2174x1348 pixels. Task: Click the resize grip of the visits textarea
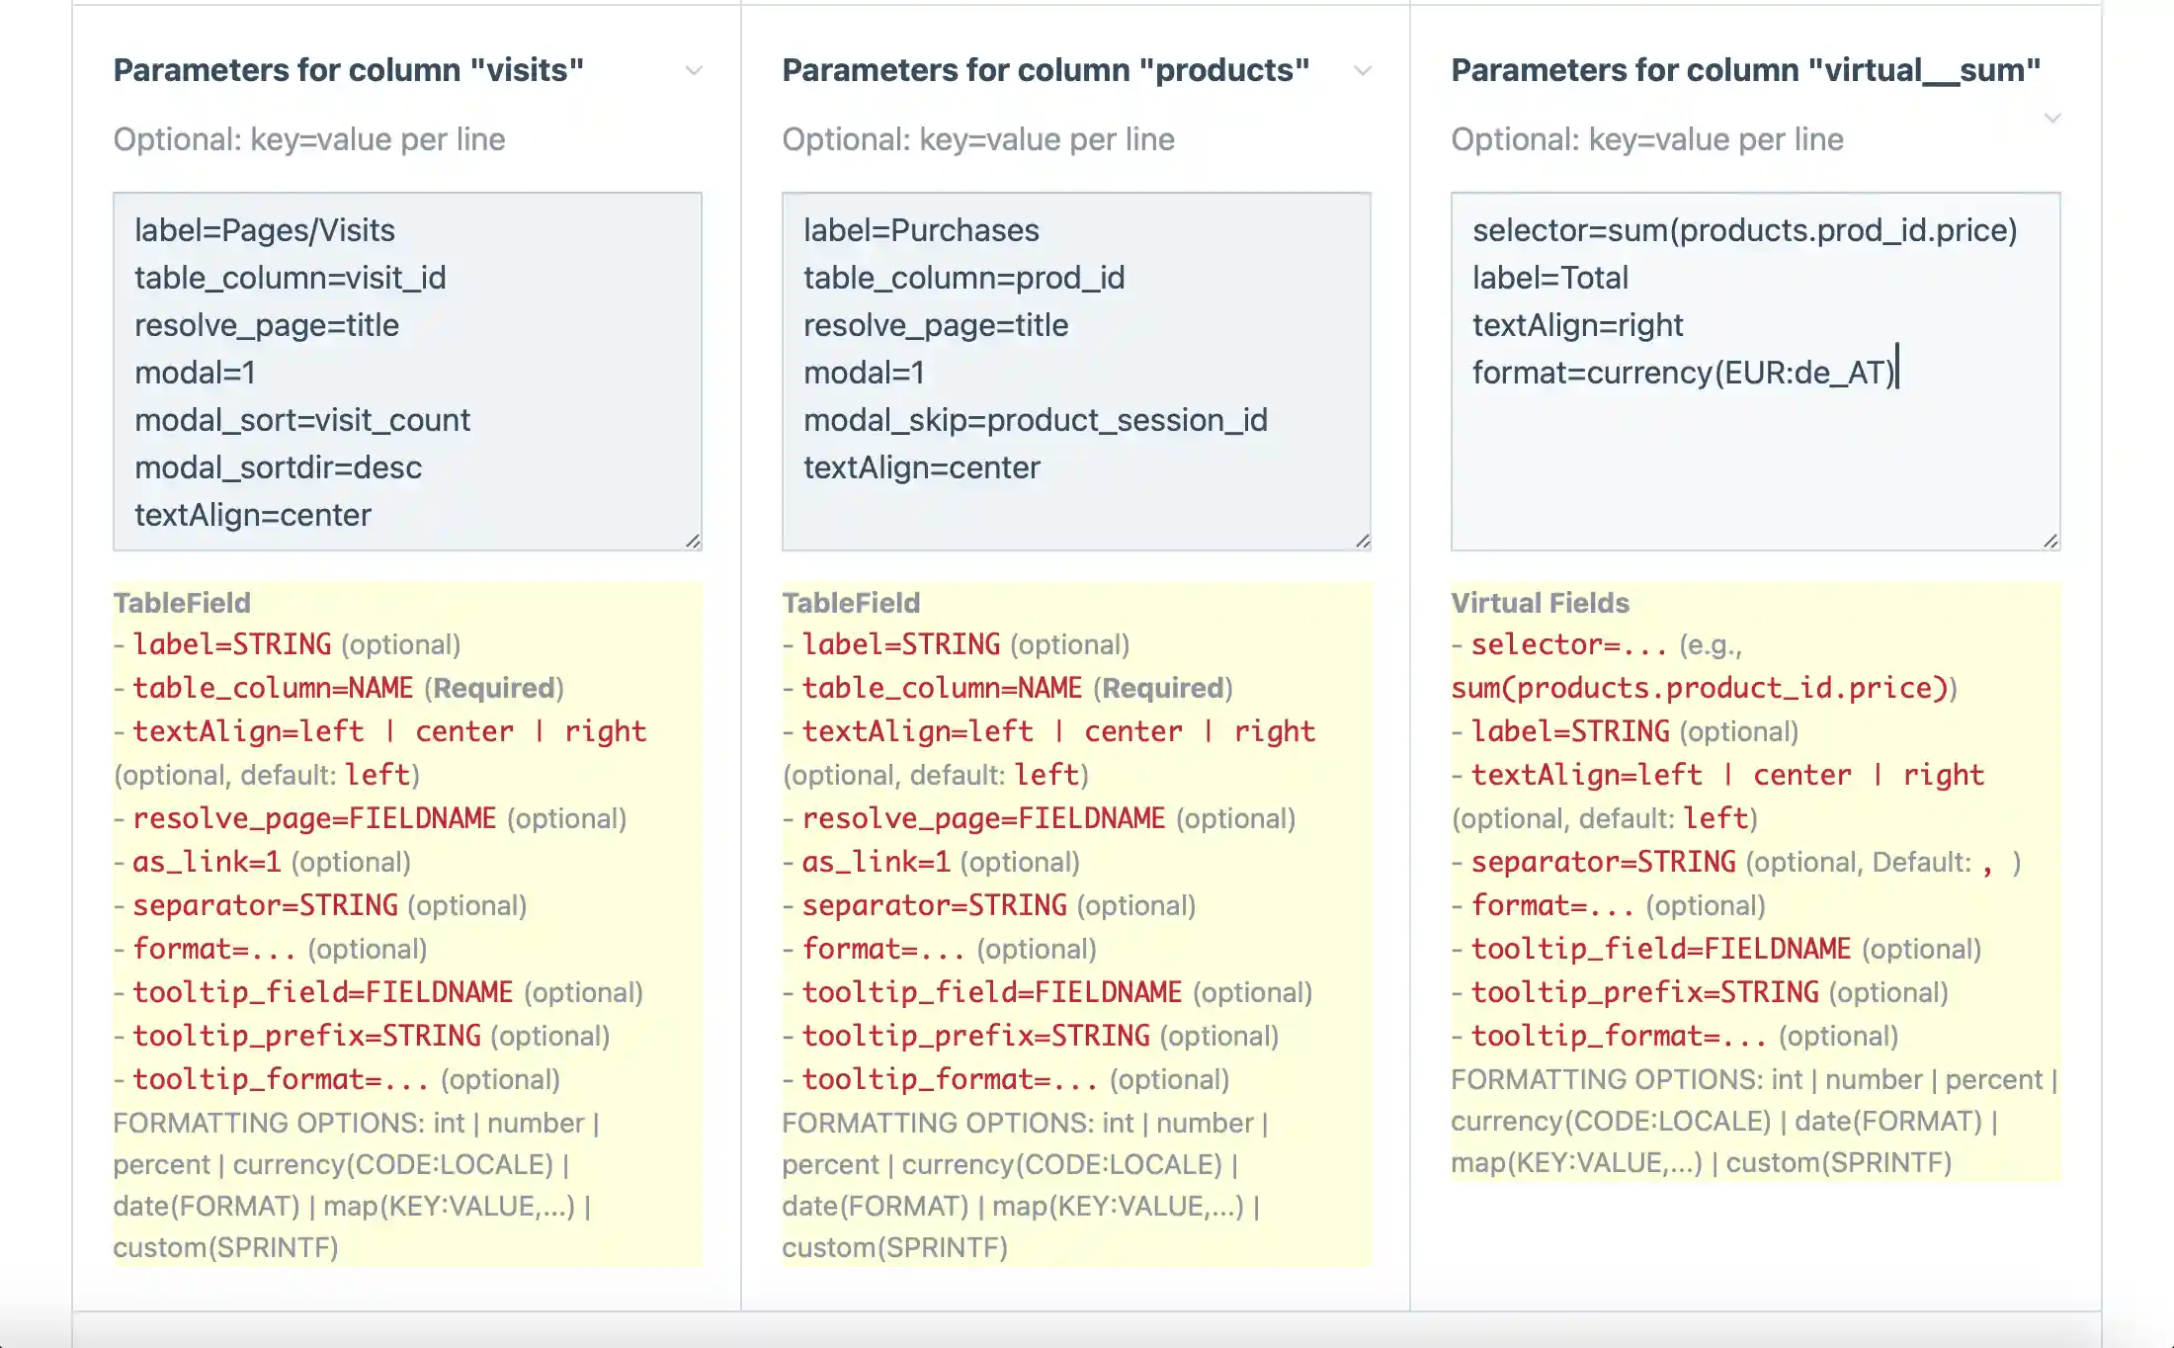point(695,542)
